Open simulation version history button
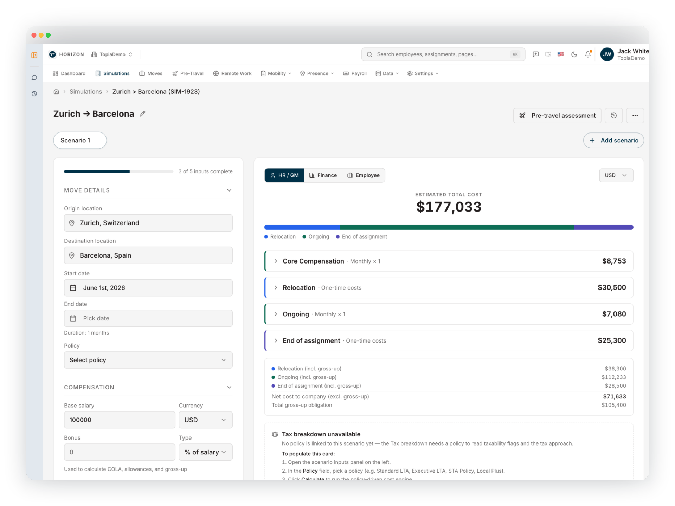 coord(614,116)
